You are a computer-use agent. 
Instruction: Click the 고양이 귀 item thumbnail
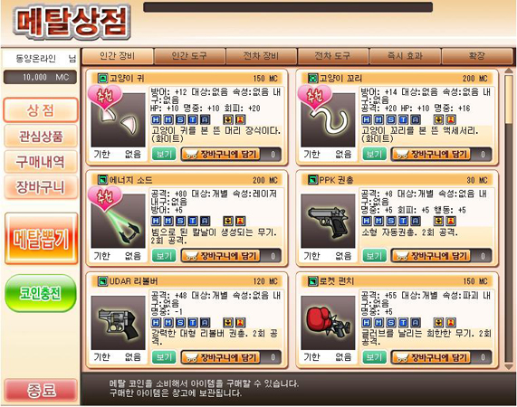point(118,120)
